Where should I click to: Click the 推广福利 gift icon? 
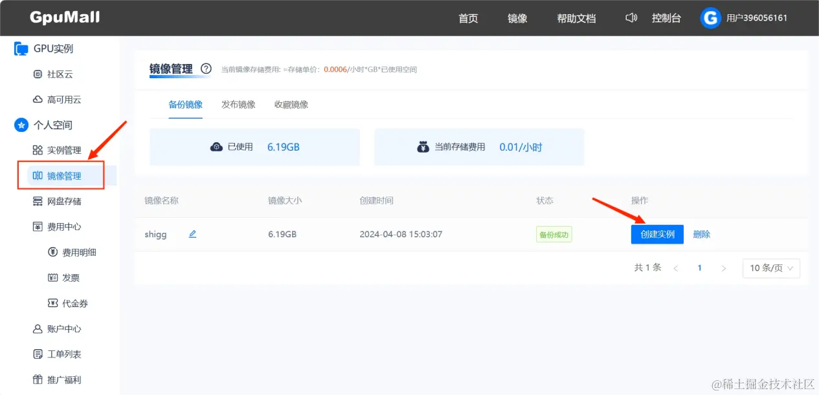[38, 379]
